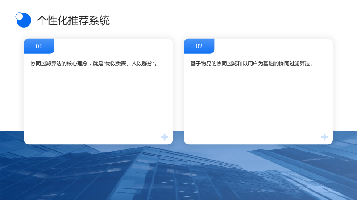Image resolution: width=357 pixels, height=200 pixels.
Task: Select the blue 02 number badge
Action: point(199,46)
